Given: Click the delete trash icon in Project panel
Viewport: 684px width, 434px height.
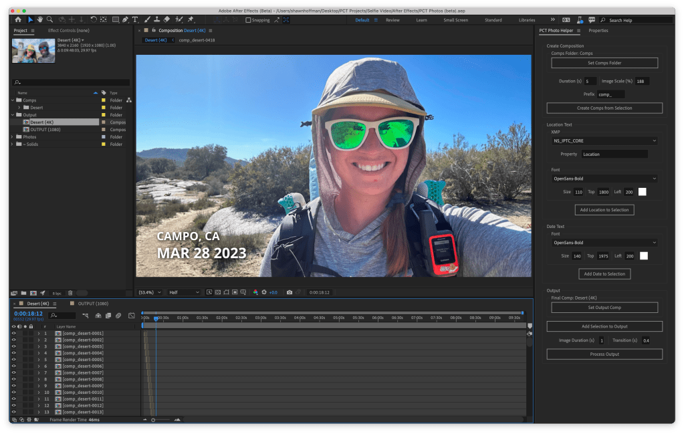Looking at the screenshot, I should (x=70, y=293).
